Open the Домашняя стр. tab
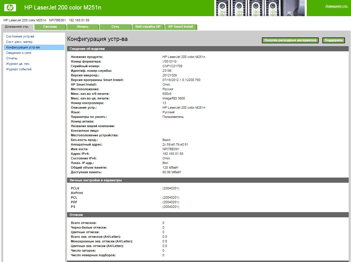 pyautogui.click(x=17, y=27)
